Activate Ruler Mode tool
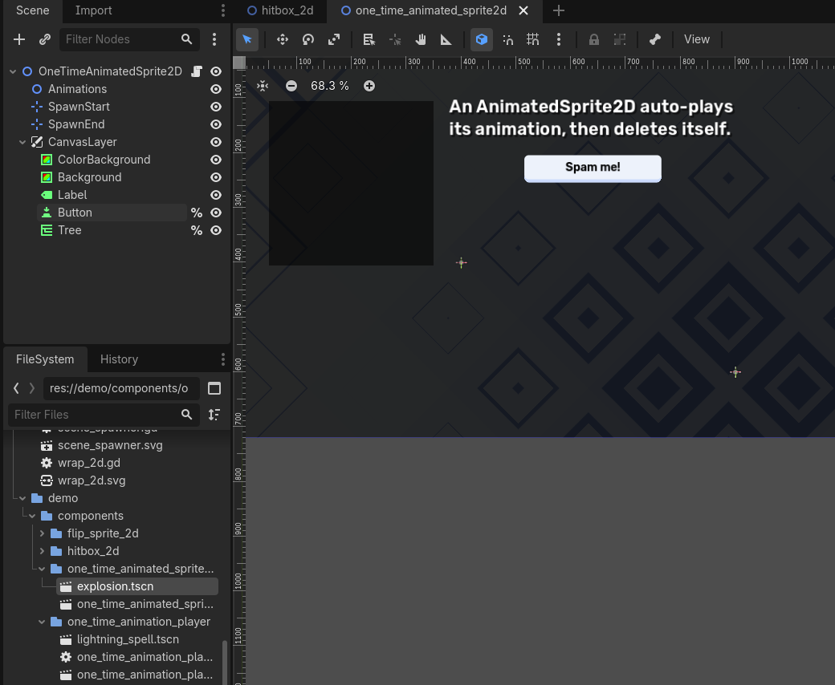The image size is (835, 685). [446, 39]
